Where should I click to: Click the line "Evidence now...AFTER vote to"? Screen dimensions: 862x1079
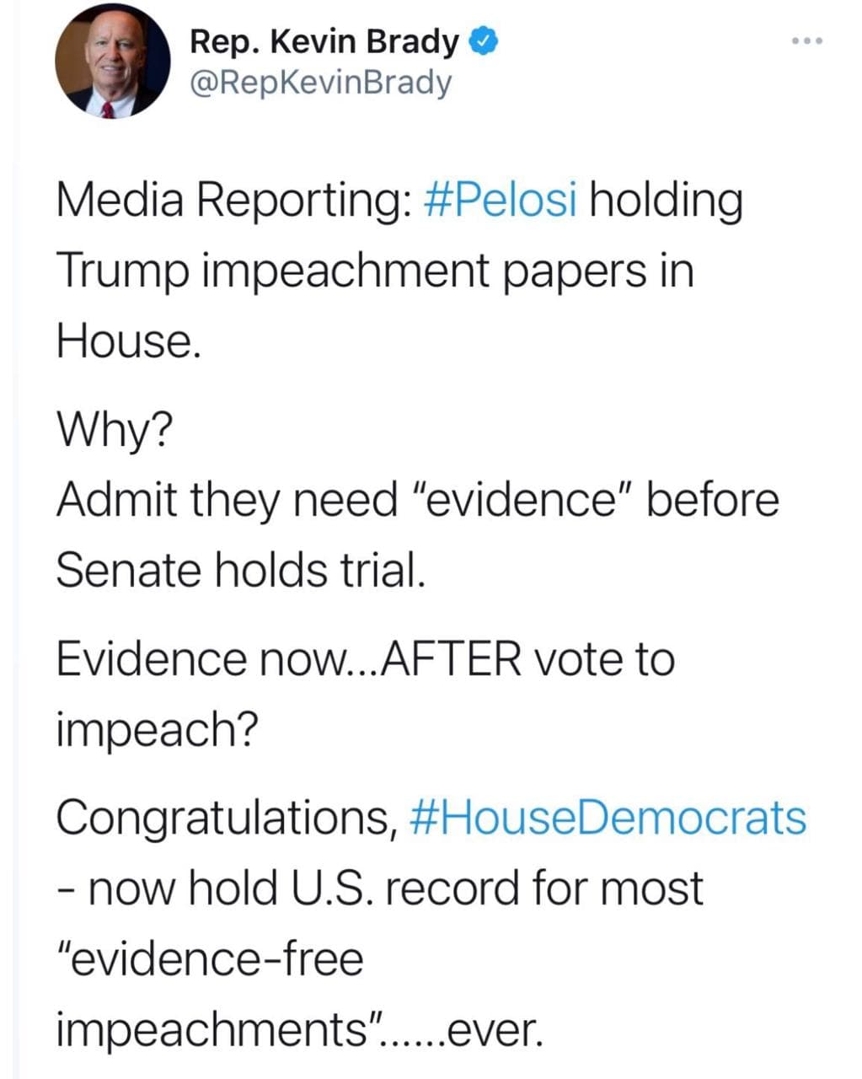(x=365, y=658)
